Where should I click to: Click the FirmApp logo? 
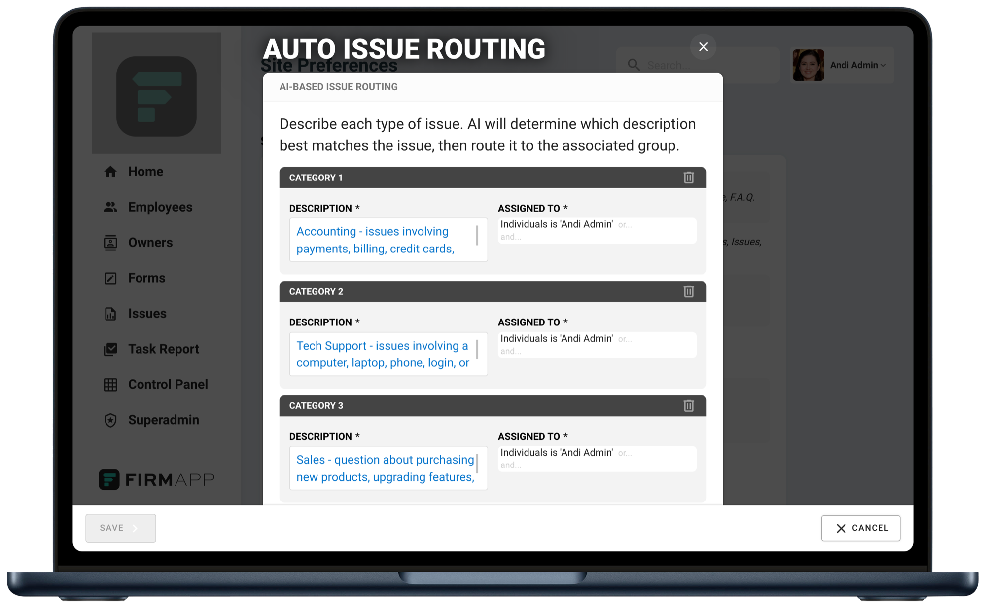[158, 479]
